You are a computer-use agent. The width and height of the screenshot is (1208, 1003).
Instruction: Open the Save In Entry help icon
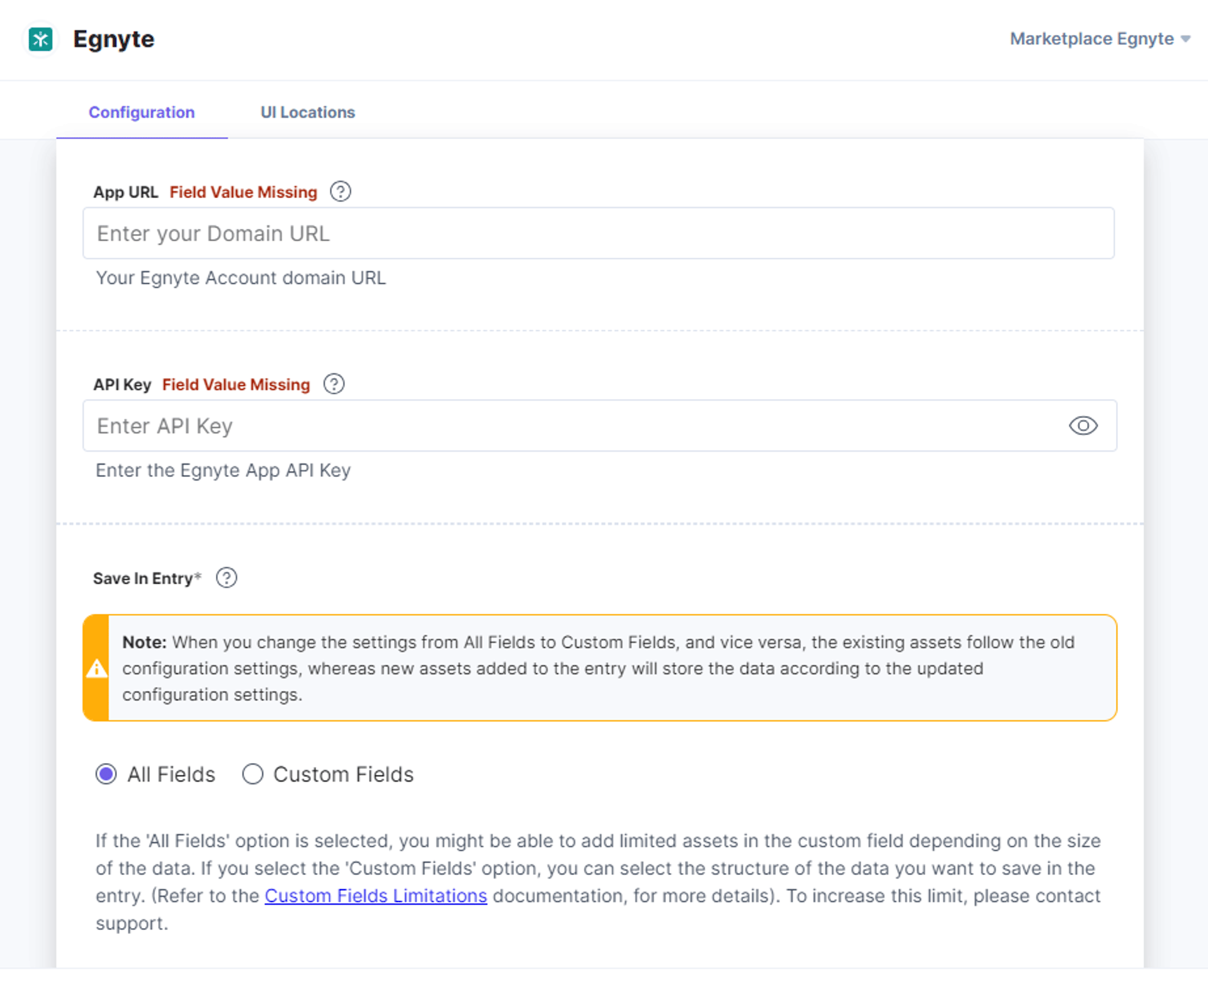click(x=226, y=578)
